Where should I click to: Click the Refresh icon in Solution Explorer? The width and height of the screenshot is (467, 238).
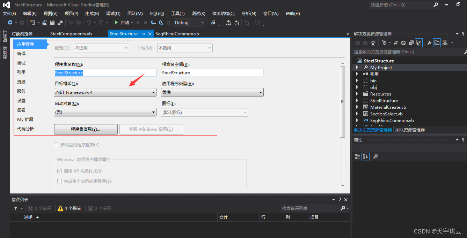coord(403,43)
